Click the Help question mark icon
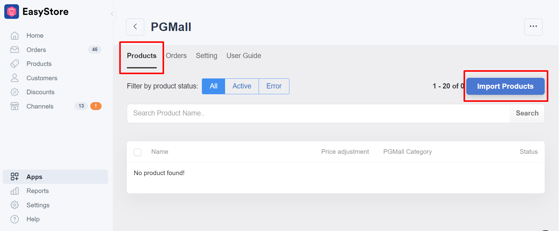The width and height of the screenshot is (559, 231). 15,219
